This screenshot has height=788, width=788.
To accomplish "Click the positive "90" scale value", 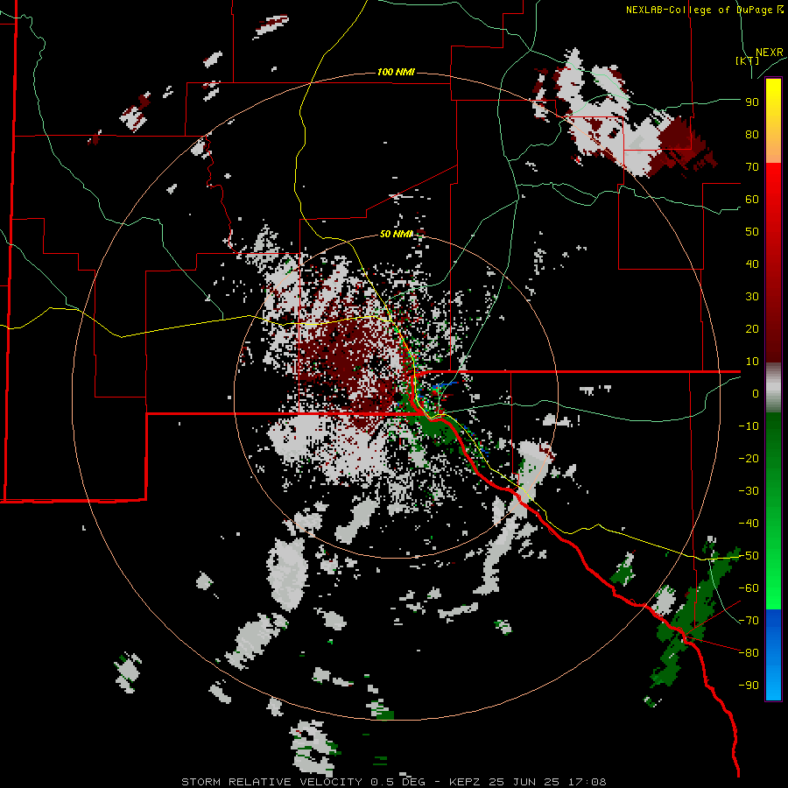I will pos(752,102).
